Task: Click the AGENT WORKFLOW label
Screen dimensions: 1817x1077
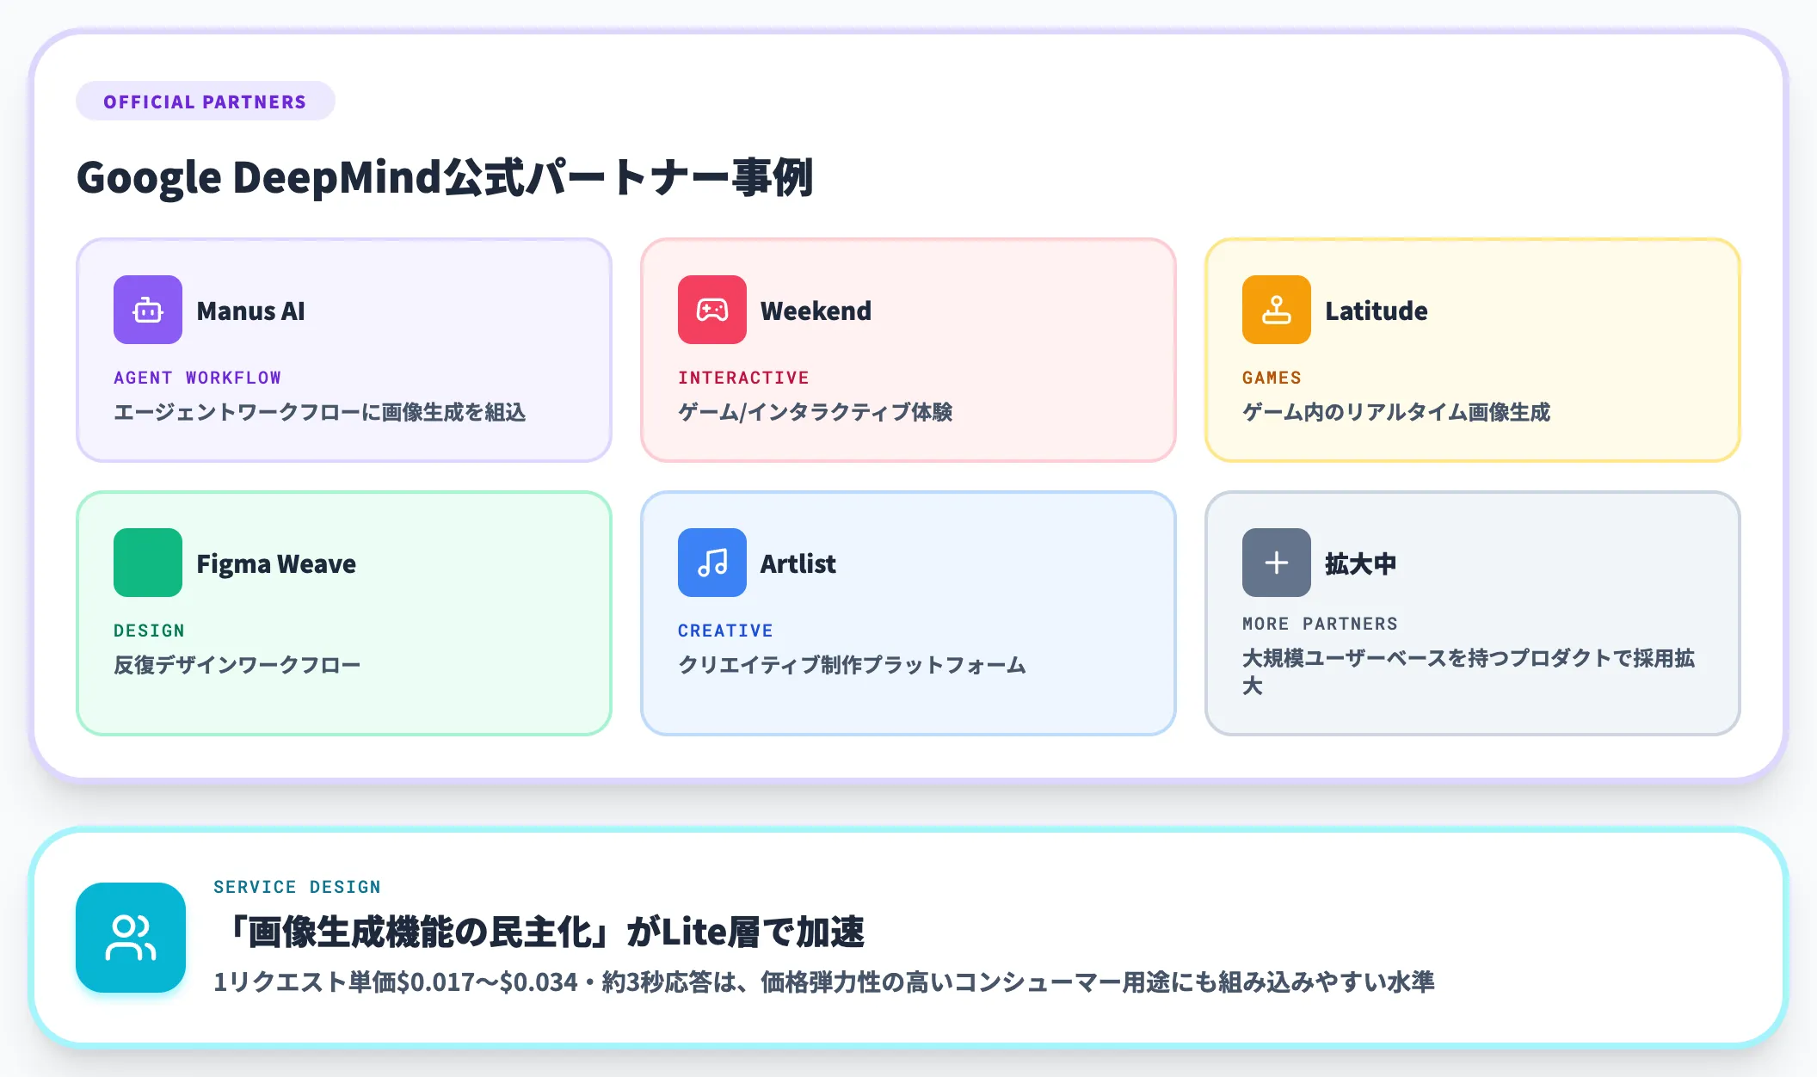Action: (x=197, y=378)
